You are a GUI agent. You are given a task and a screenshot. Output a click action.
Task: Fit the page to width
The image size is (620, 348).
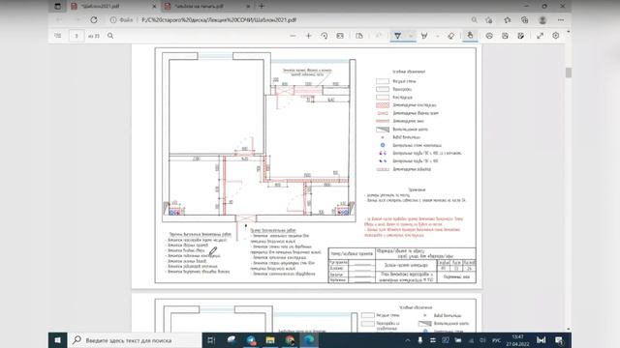[x=340, y=36]
